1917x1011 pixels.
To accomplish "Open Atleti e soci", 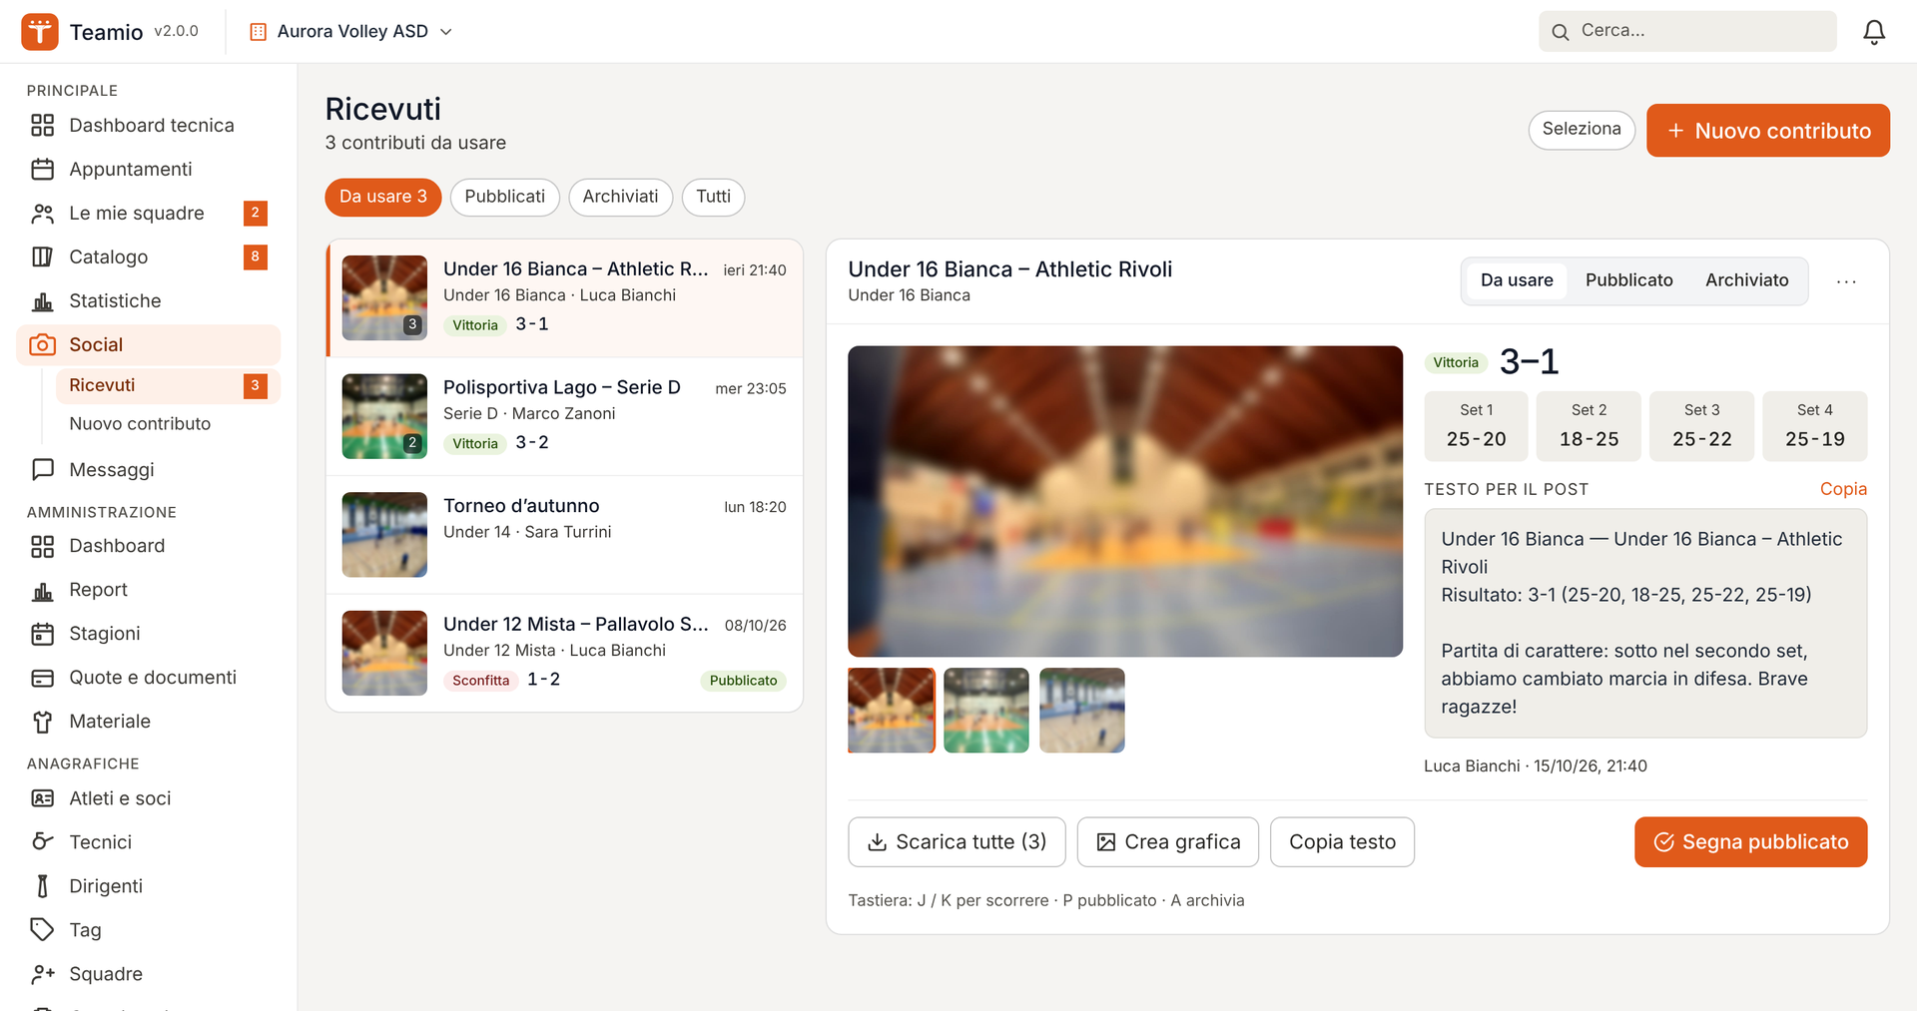I will 149,798.
